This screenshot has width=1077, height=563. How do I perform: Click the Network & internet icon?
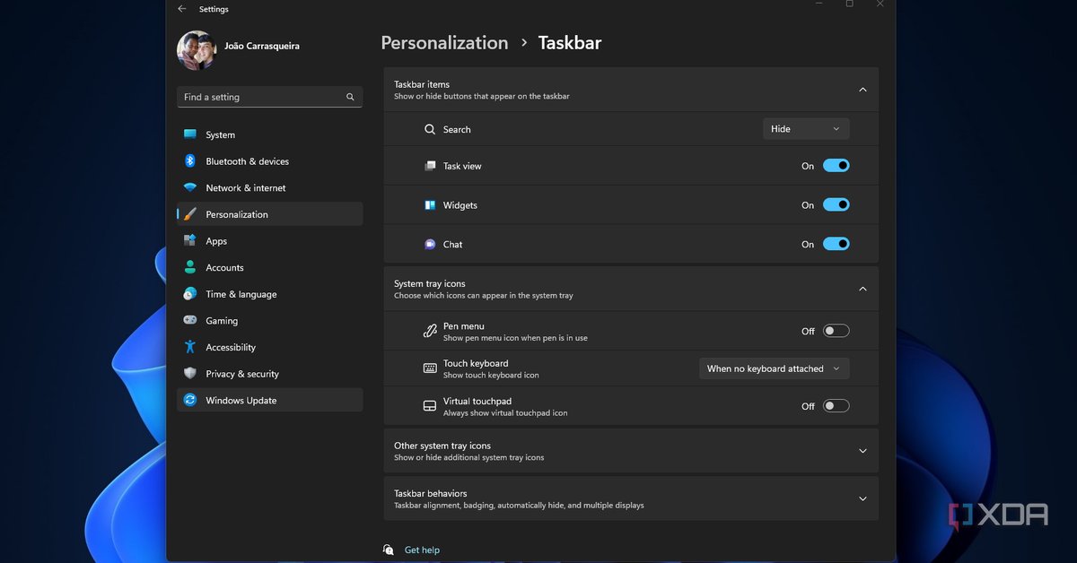coord(190,187)
